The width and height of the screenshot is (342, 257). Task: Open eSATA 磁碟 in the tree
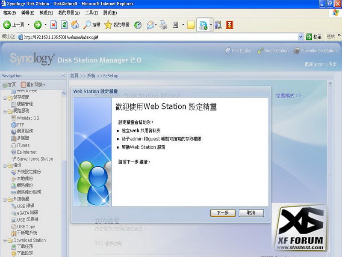[x=25, y=212]
